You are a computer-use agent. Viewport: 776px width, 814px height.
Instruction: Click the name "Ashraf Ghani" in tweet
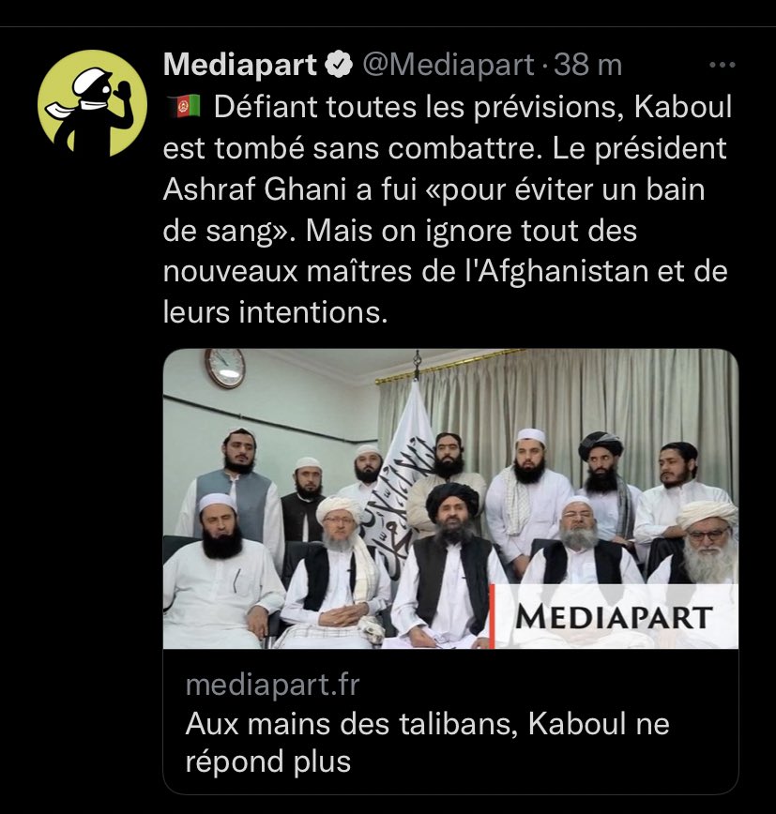[x=254, y=189]
